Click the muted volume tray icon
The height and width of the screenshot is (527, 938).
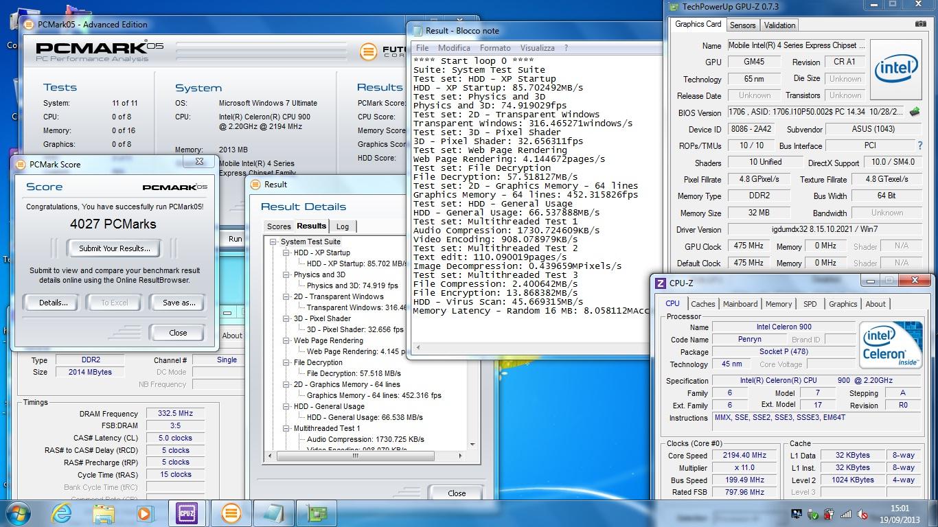coord(862,513)
